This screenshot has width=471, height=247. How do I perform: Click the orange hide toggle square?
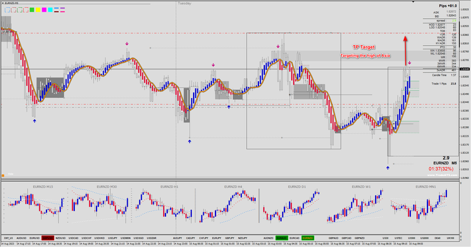pyautogui.click(x=3, y=175)
